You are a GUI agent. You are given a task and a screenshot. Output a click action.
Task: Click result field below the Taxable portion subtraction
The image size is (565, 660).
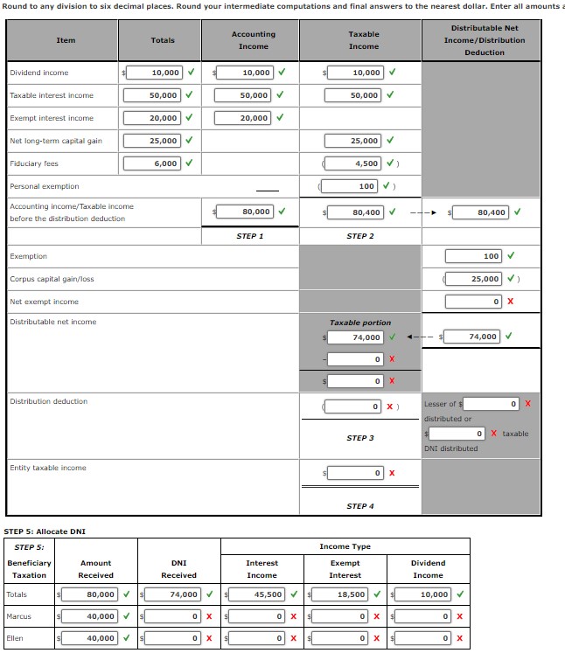[x=355, y=381]
